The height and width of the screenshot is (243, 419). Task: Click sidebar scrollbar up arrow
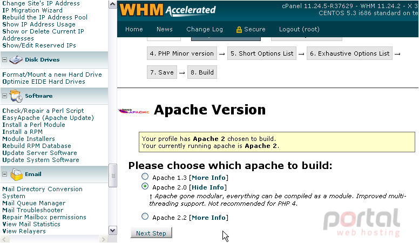point(112,4)
